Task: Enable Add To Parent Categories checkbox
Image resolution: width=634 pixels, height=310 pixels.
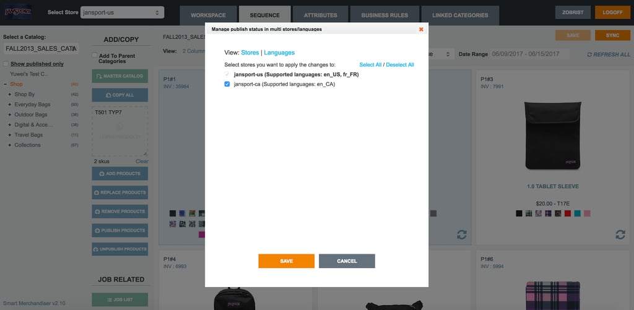Action: click(95, 55)
